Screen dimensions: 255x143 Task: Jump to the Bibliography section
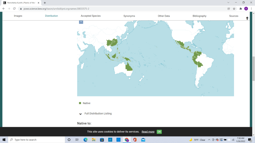199,16
